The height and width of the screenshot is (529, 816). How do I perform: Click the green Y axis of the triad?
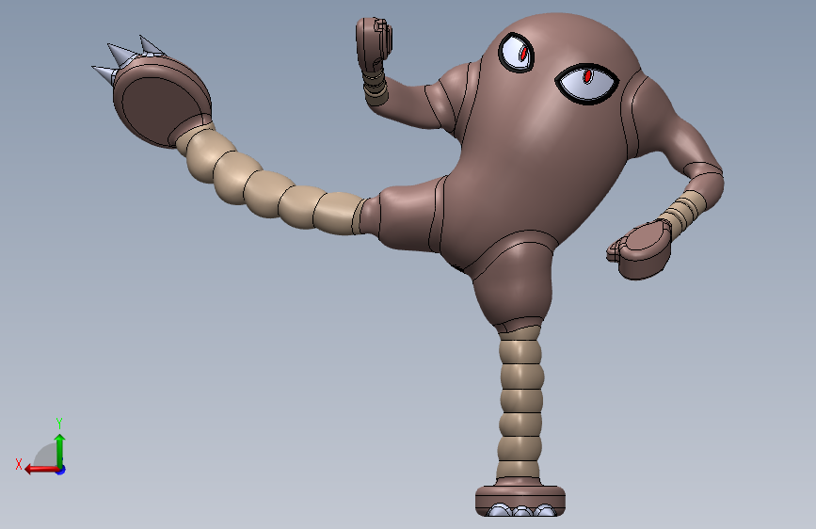pos(60,452)
